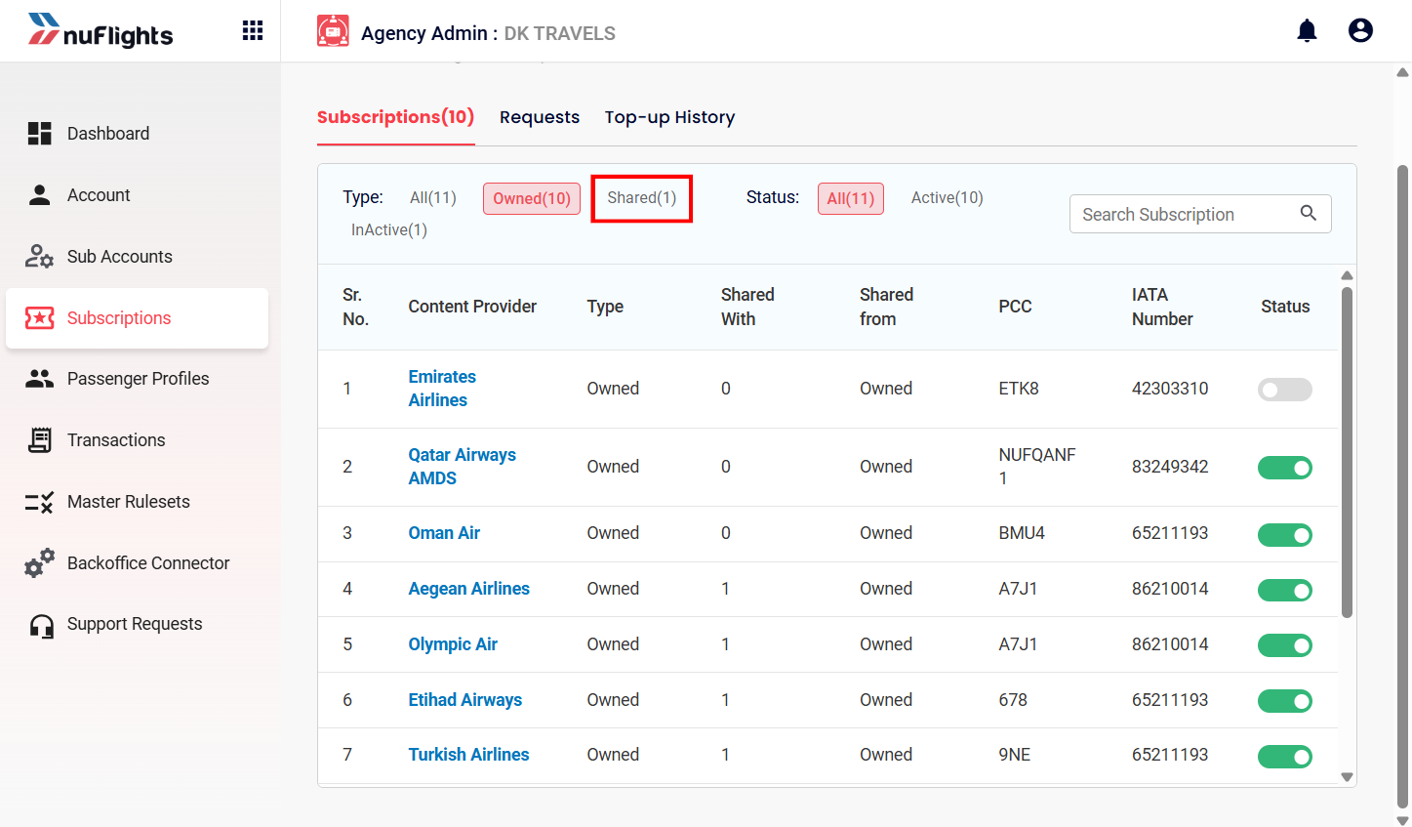
Task: Click the page vertical scrollbar thumb
Action: (x=1403, y=486)
